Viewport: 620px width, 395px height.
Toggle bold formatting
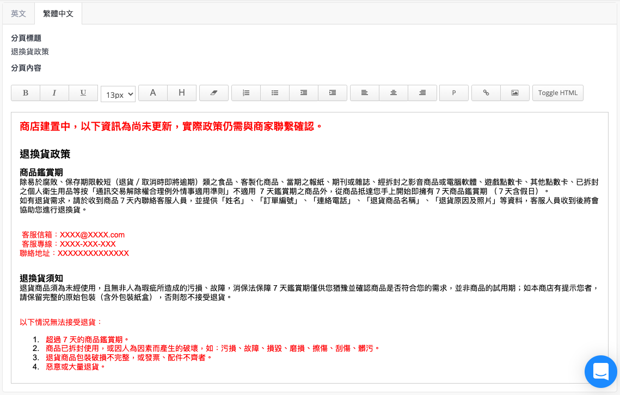point(25,93)
